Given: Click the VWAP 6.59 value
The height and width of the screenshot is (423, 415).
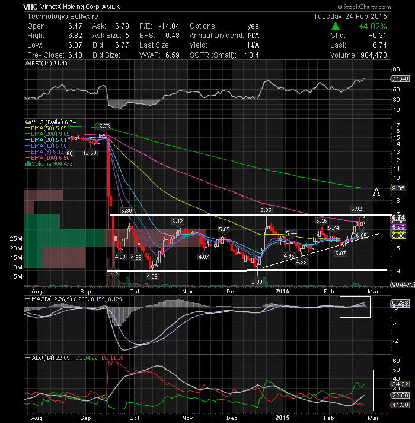Looking at the screenshot, I should pyautogui.click(x=173, y=55).
